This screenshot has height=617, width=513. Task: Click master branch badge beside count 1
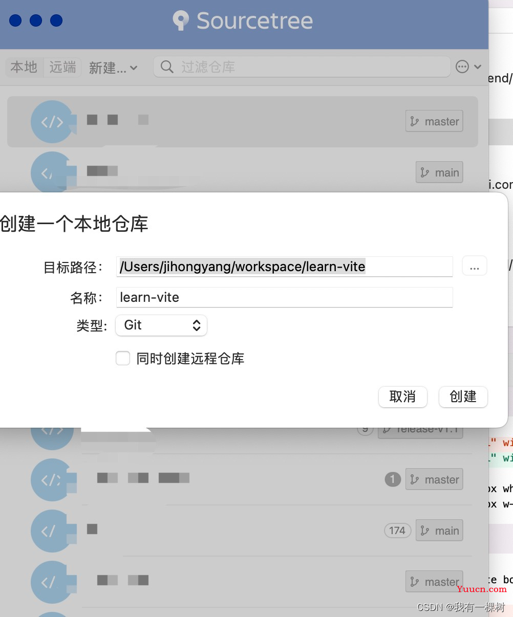click(x=434, y=479)
